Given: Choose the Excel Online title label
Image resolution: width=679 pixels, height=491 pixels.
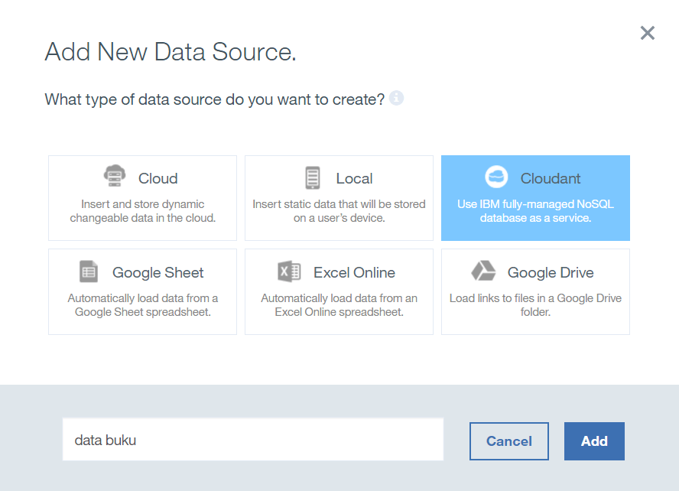Looking at the screenshot, I should 354,272.
